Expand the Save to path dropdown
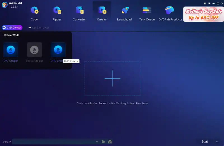224x146 pixels. coord(97,142)
